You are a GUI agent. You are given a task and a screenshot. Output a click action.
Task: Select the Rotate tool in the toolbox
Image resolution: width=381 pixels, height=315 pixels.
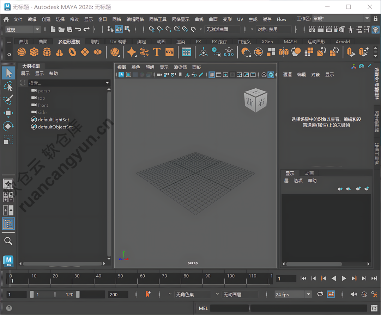[9, 126]
